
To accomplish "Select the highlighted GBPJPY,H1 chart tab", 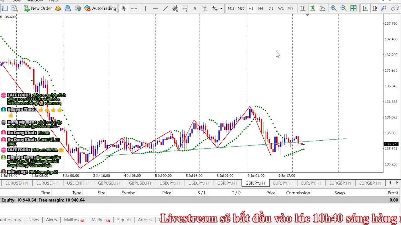I will [255, 183].
